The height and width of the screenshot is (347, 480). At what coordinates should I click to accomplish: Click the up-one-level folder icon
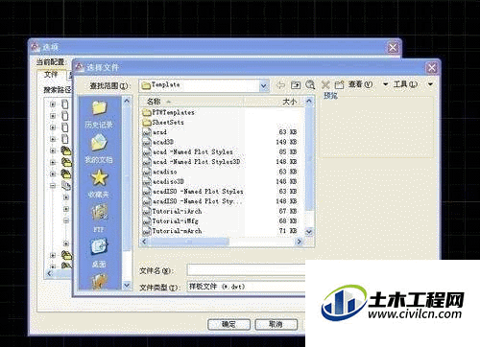(x=296, y=84)
